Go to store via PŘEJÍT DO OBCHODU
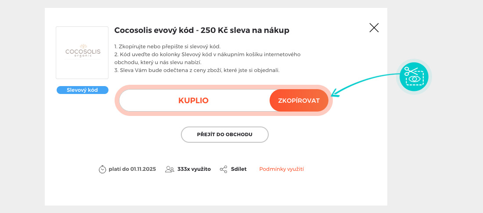Image resolution: width=483 pixels, height=213 pixels. coord(224,134)
